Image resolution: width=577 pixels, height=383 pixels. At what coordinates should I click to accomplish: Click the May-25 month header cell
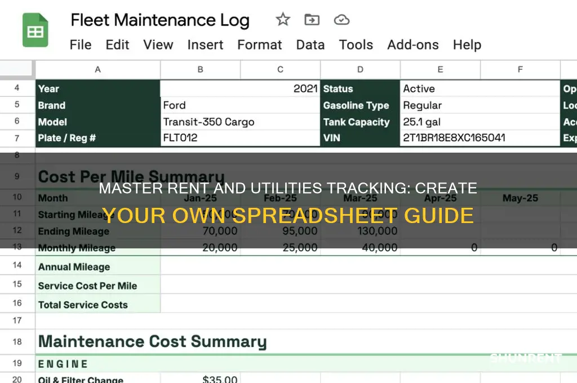(520, 198)
